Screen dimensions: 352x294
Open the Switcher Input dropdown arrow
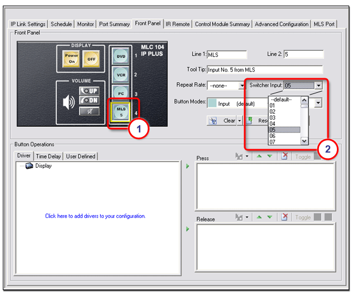[318, 86]
